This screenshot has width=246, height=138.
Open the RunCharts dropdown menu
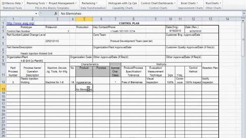click(x=213, y=3)
